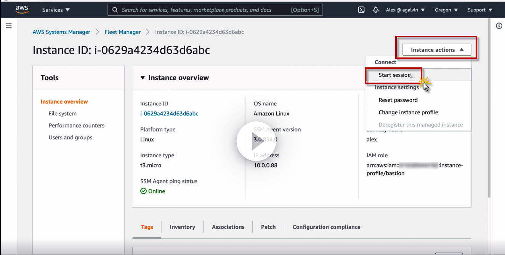
Task: Open the Services dropdown
Action: [56, 10]
